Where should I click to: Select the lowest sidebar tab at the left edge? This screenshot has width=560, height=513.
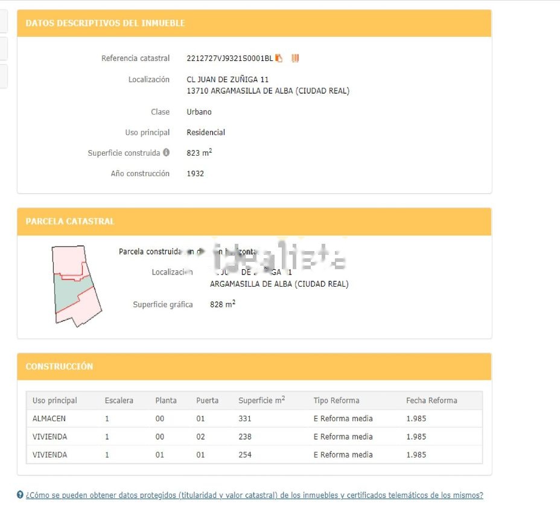pyautogui.click(x=3, y=76)
